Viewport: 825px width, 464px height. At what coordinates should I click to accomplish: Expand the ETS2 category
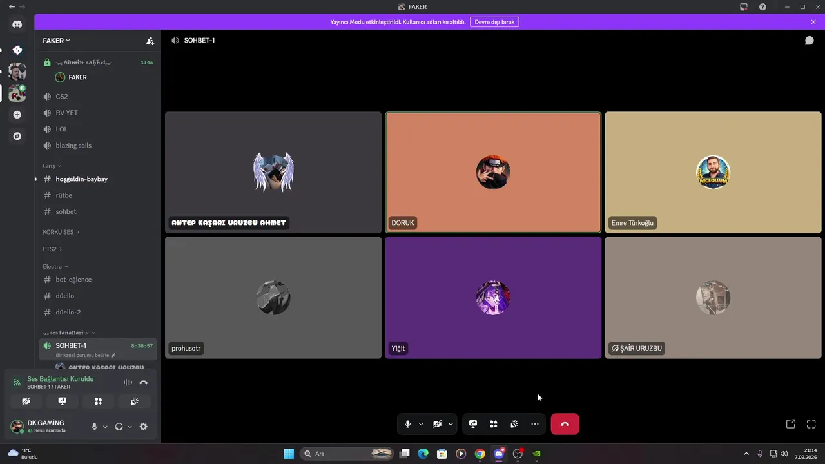[52, 249]
